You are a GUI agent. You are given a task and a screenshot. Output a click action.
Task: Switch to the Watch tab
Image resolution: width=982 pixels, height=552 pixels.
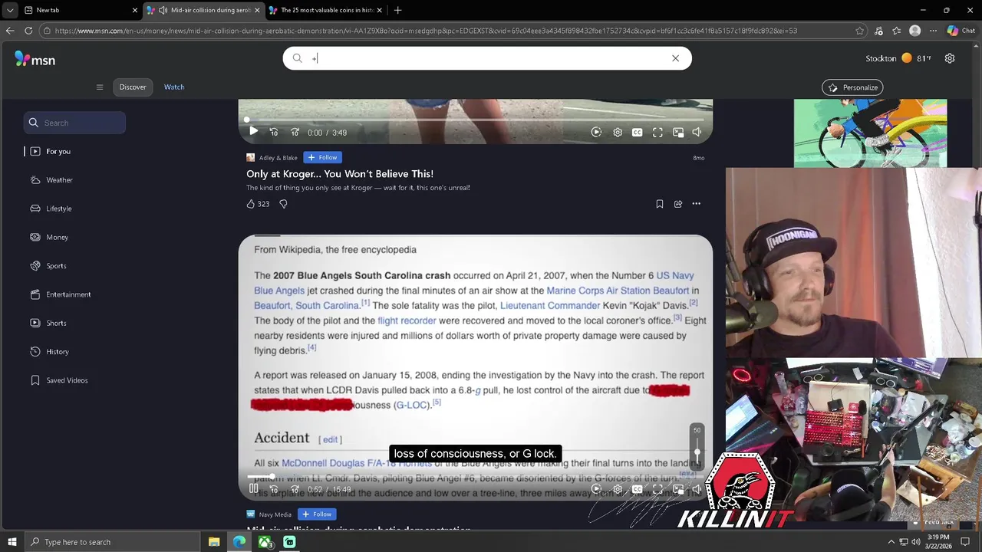(x=174, y=87)
